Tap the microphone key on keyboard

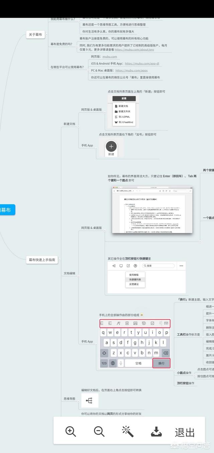tap(121, 363)
